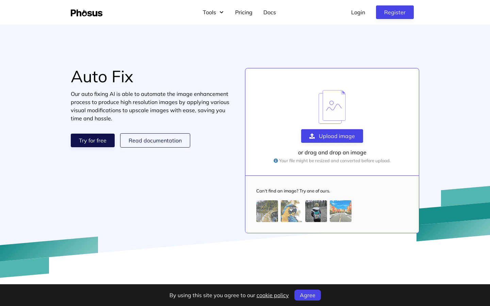Select the riverside landscape sample thumbnail
Screen dimensions: 490x306
267,211
